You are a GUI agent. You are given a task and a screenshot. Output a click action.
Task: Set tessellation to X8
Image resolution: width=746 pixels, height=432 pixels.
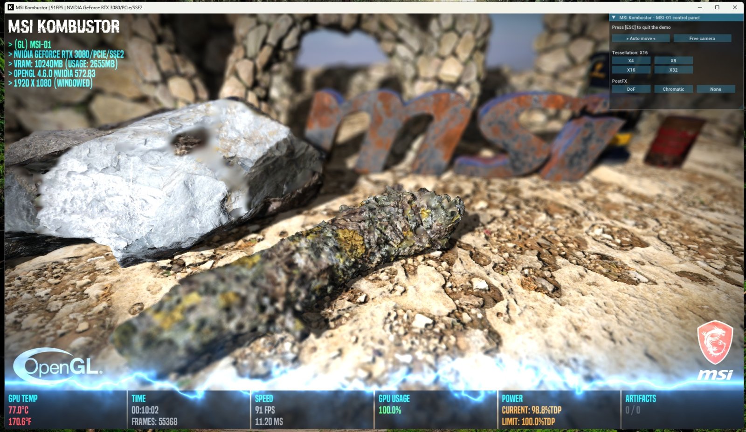click(x=673, y=61)
